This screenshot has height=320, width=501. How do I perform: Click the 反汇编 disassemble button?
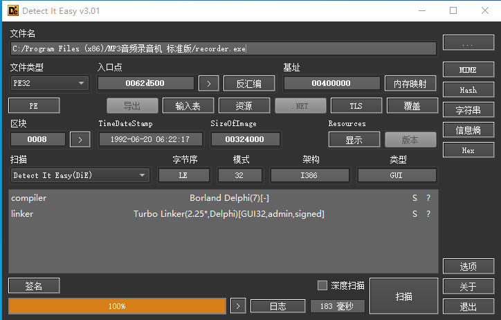click(x=249, y=84)
